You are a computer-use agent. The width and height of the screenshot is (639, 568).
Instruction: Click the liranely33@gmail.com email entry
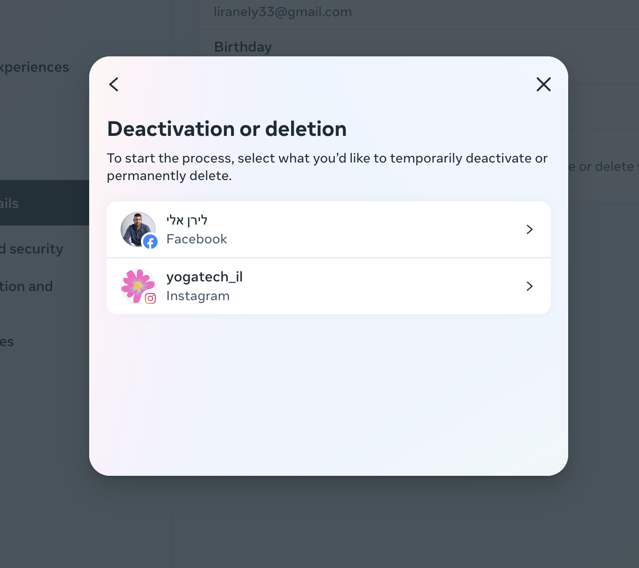[x=283, y=12]
